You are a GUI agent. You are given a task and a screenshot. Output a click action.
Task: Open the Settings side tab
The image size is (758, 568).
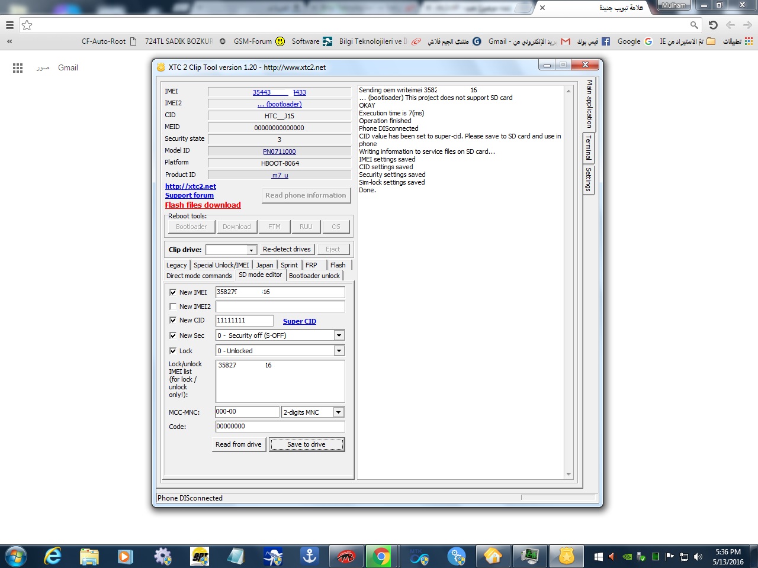[x=589, y=179]
